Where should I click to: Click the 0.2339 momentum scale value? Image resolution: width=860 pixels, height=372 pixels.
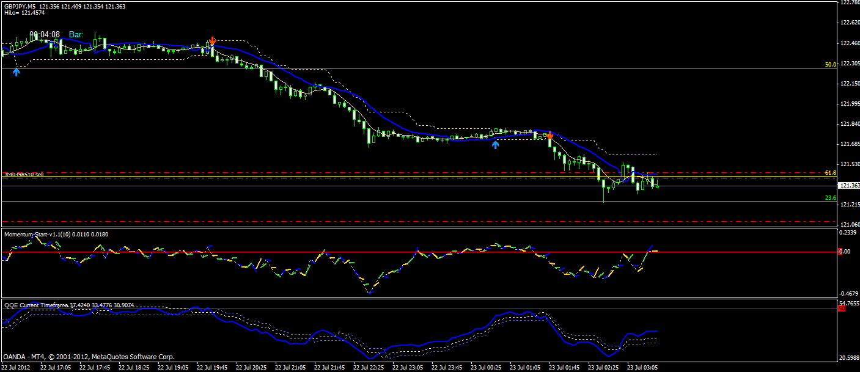[849, 233]
